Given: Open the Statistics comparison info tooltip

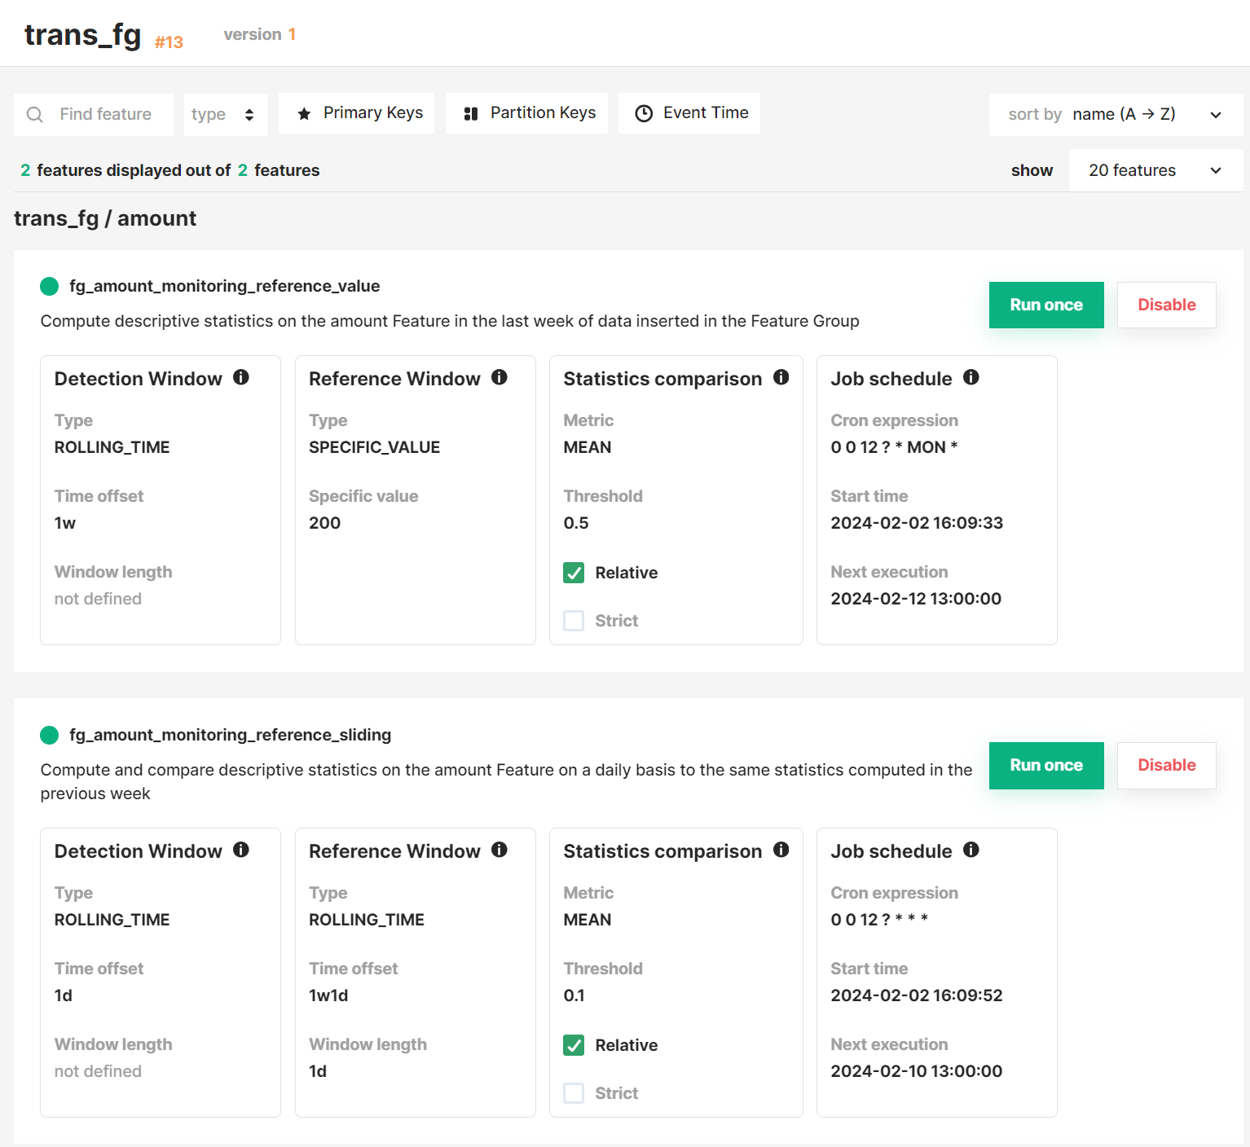Looking at the screenshot, I should tap(781, 377).
